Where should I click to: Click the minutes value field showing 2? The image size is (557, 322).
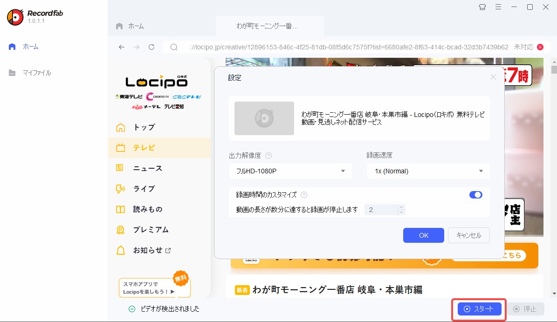pos(381,210)
